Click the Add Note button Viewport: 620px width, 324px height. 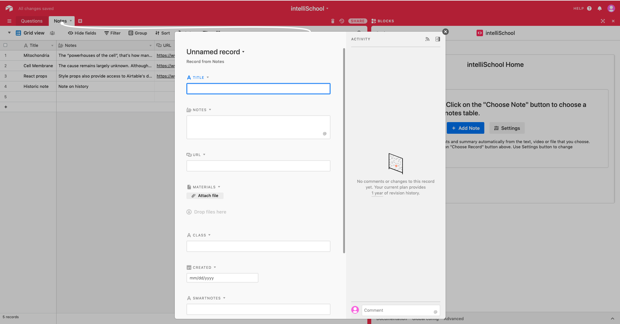[466, 128]
